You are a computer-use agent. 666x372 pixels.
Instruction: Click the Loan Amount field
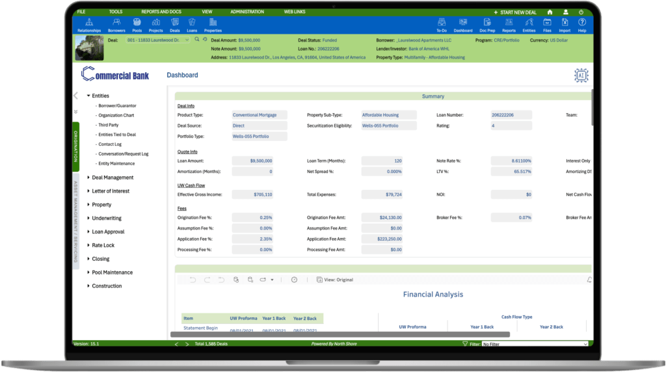coord(253,160)
